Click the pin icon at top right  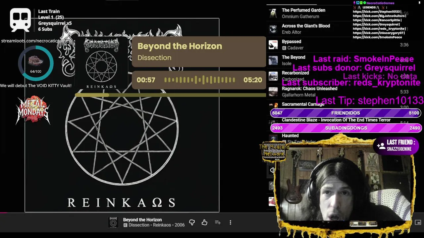click(x=419, y=3)
